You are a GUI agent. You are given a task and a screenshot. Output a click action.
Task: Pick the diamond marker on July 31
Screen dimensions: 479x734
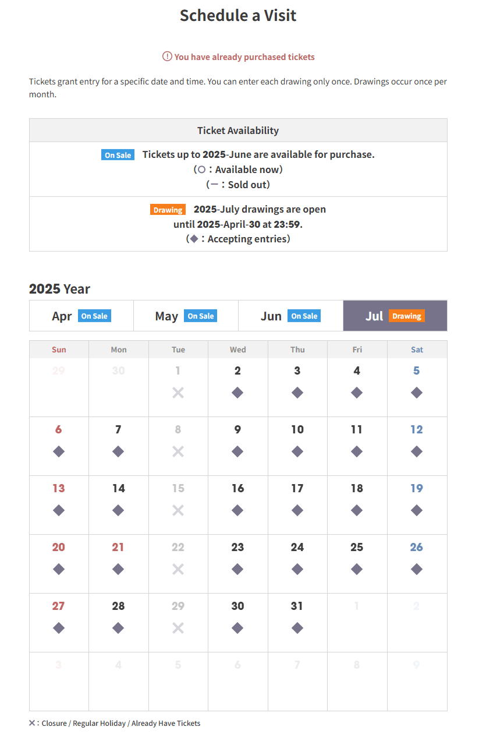point(297,628)
